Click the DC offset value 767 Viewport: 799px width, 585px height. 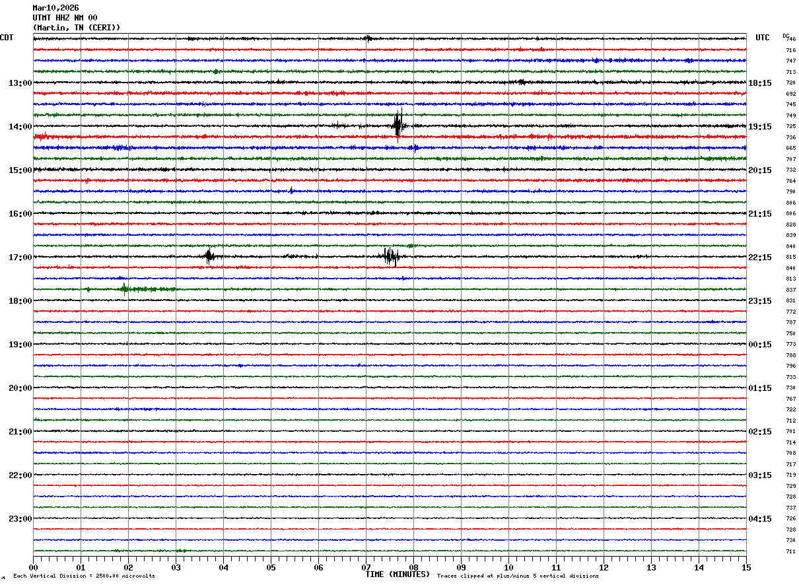790,399
